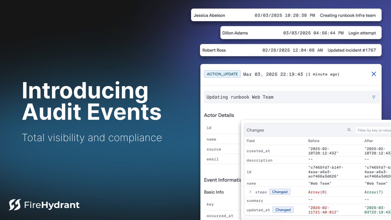The image size is (391, 220).
Task: Click the Field column header
Action: tap(251, 141)
